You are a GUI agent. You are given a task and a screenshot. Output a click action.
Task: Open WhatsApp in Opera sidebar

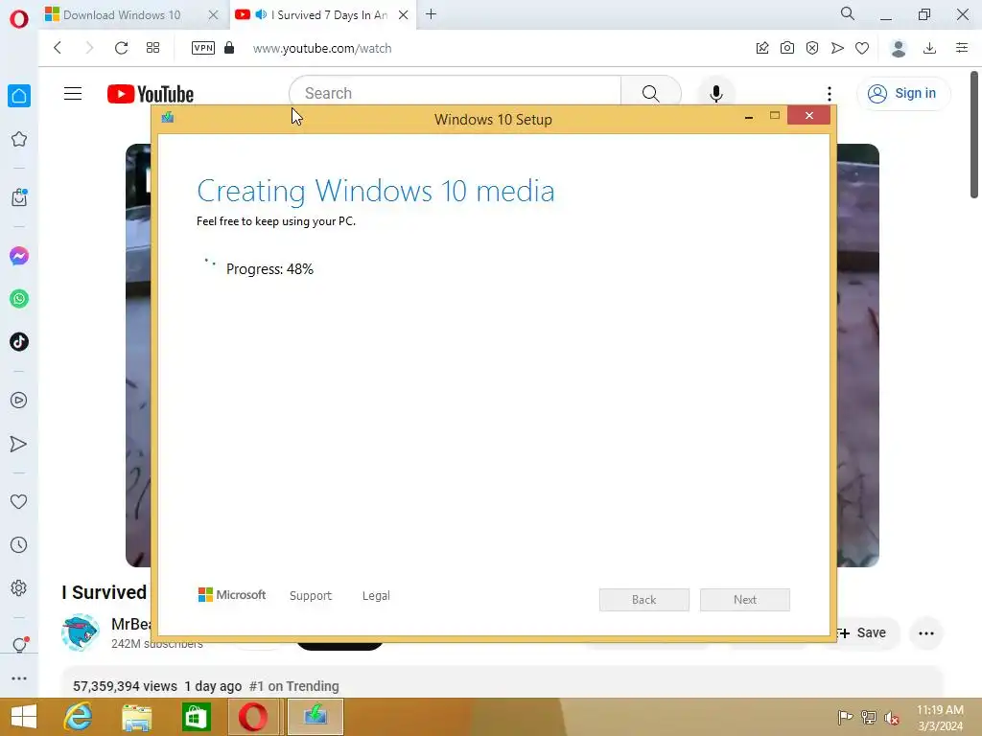click(19, 299)
